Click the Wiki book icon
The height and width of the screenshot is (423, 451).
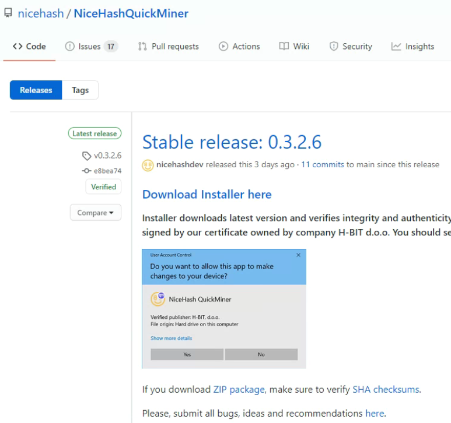(x=284, y=46)
